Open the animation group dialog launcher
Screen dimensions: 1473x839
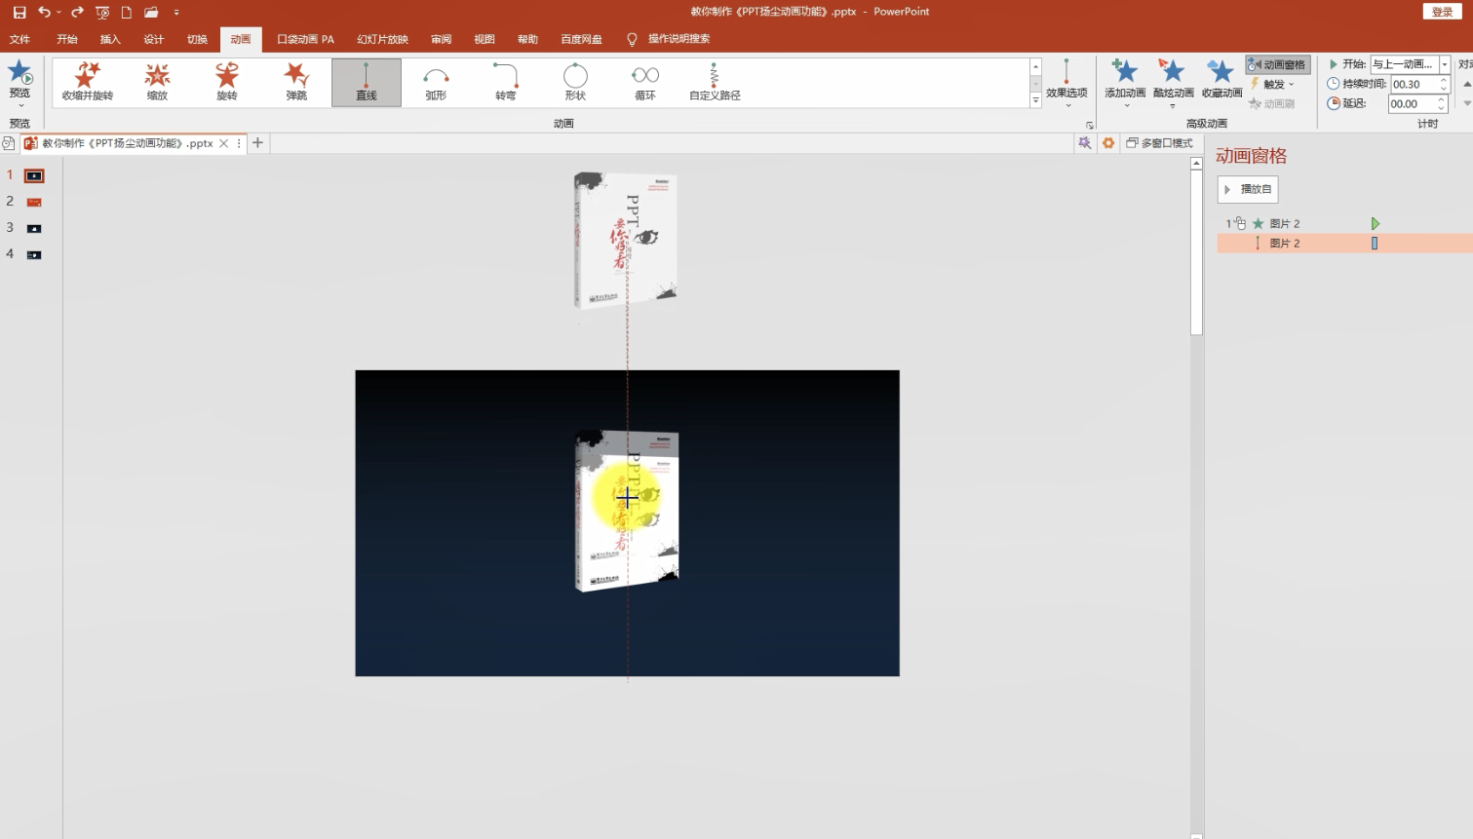click(x=1090, y=125)
